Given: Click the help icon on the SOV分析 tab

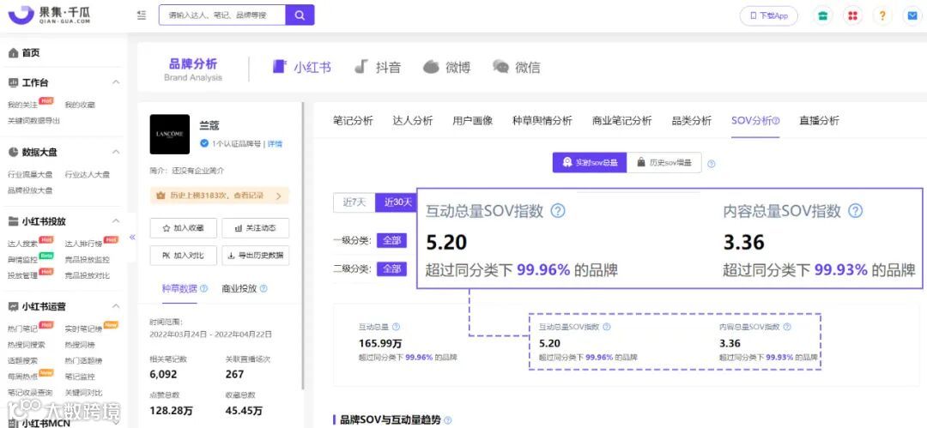Looking at the screenshot, I should 776,121.
